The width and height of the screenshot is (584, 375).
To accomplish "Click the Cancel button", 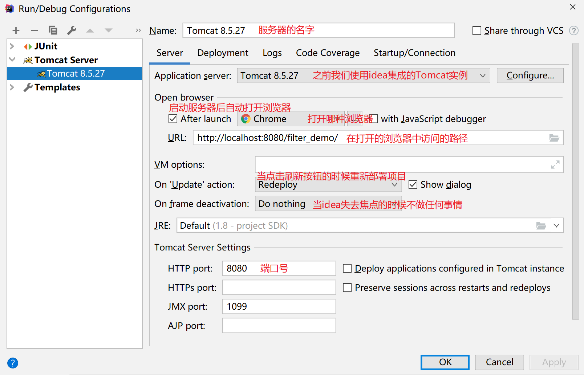I will click(499, 362).
